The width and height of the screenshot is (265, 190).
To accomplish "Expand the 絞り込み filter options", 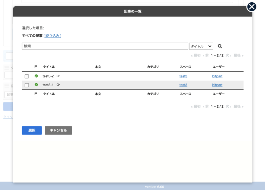I will (52, 36).
